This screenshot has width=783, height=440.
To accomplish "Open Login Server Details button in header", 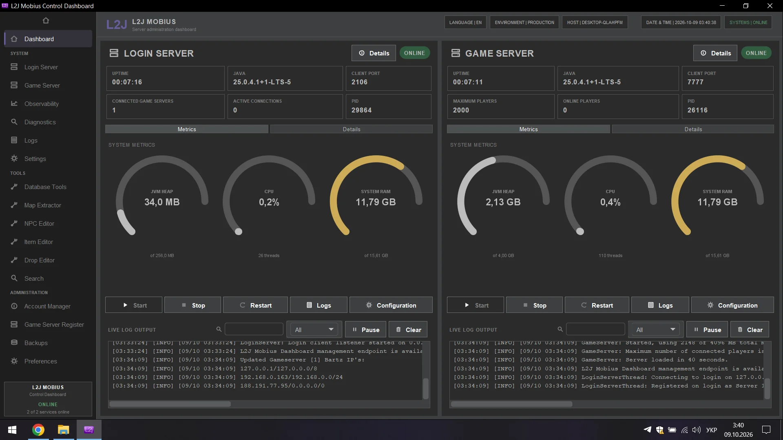I will pyautogui.click(x=374, y=53).
